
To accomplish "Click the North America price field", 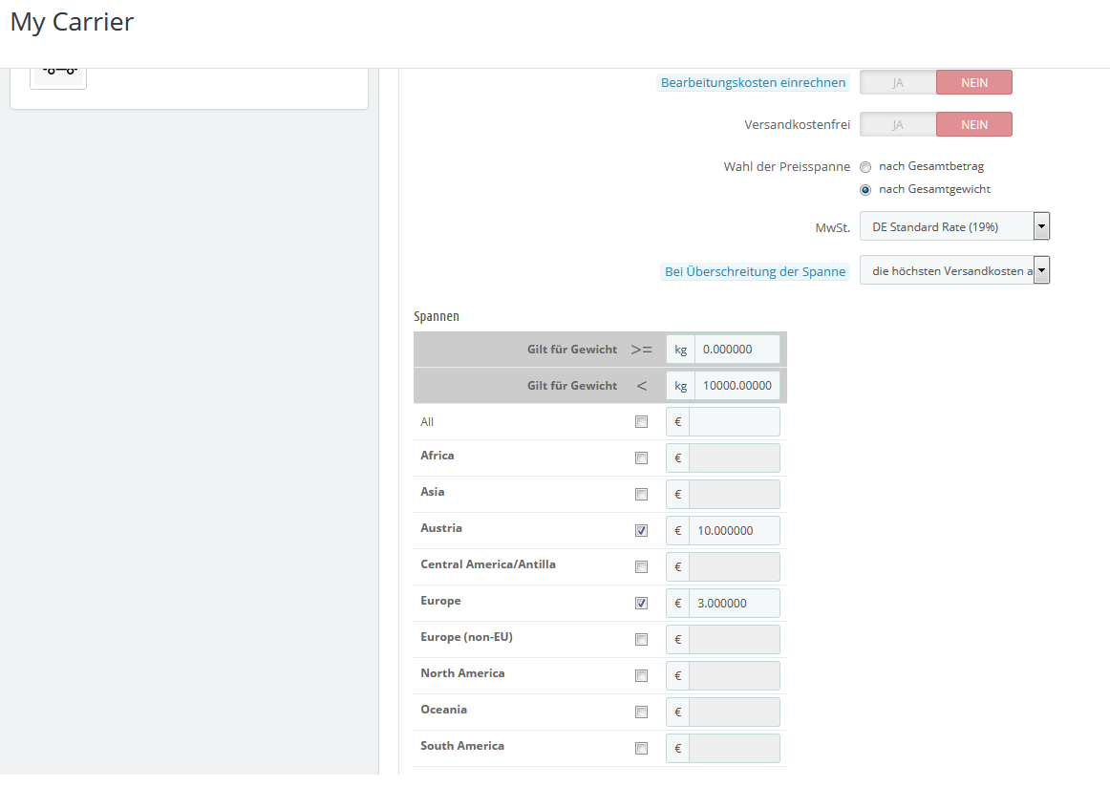I will [x=734, y=676].
